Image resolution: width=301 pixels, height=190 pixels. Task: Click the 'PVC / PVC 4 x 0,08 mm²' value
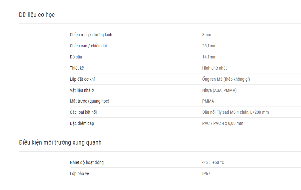tap(223, 123)
